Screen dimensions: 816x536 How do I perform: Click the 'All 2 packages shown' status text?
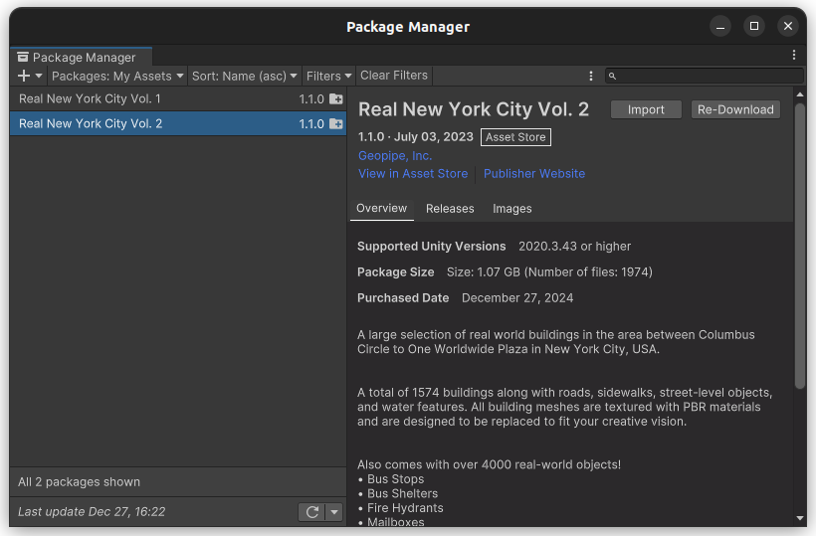click(x=79, y=482)
